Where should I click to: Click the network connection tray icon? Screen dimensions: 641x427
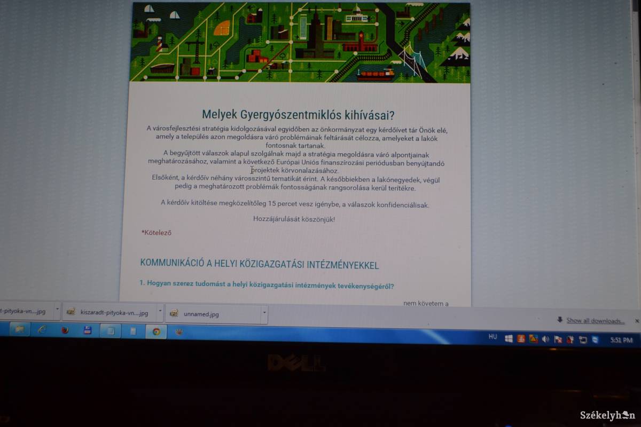(x=583, y=339)
